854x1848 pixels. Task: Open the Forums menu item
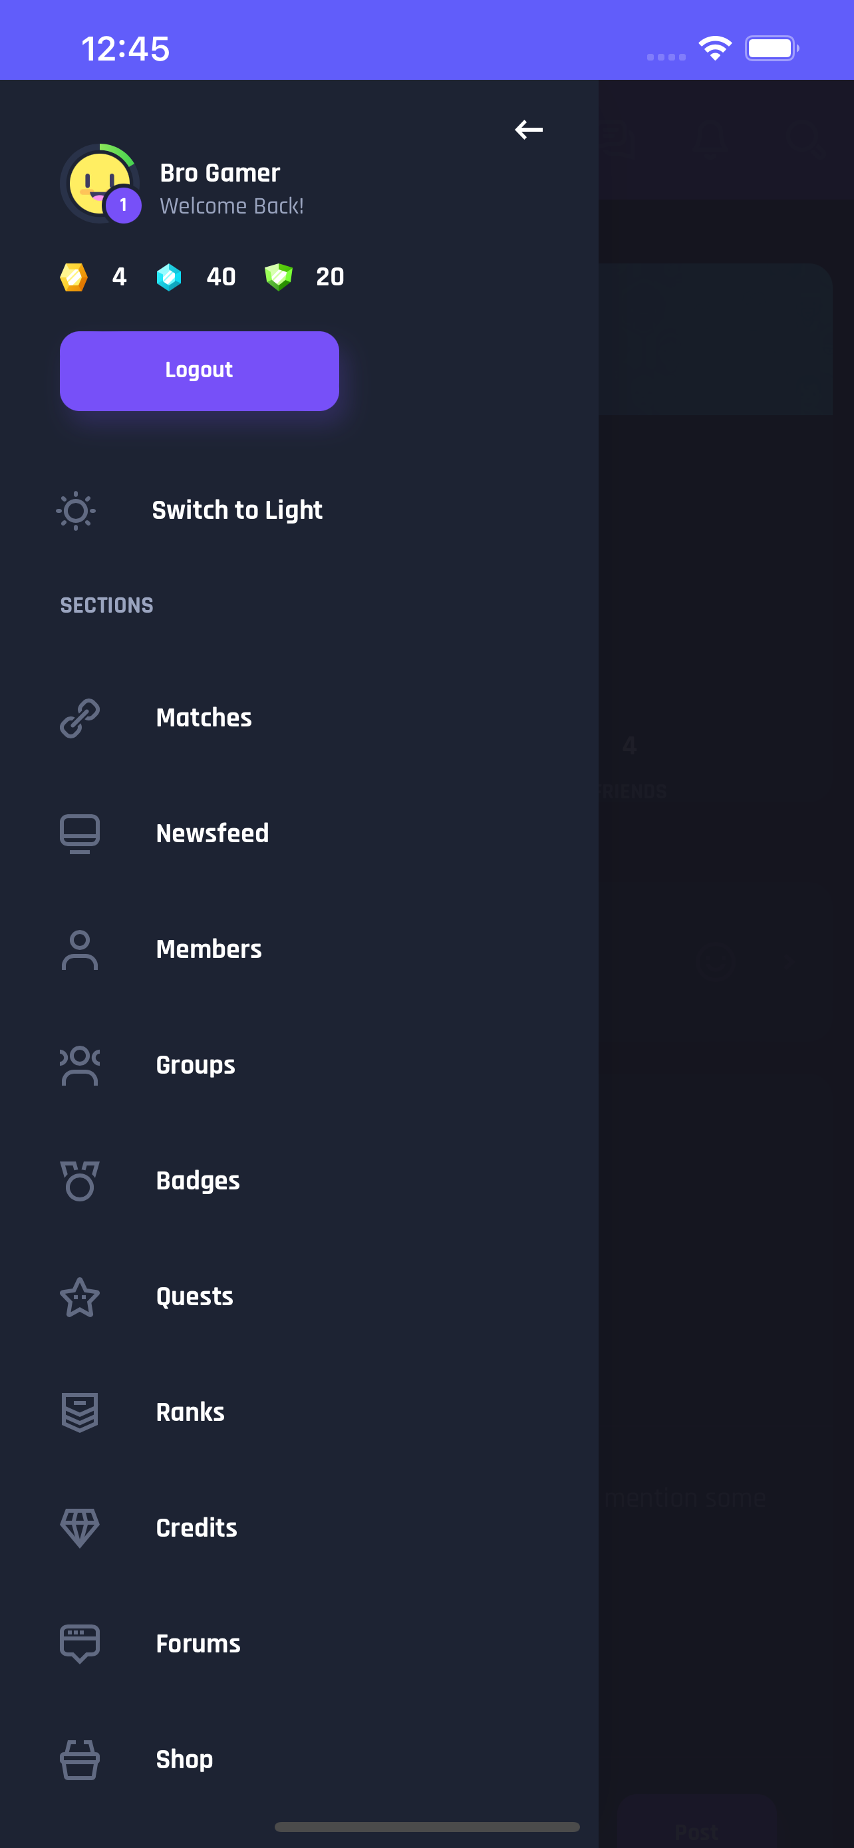click(198, 1644)
